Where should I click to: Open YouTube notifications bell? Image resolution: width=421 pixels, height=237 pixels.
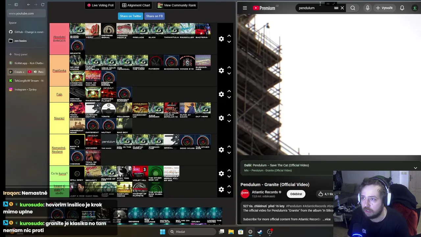402,8
